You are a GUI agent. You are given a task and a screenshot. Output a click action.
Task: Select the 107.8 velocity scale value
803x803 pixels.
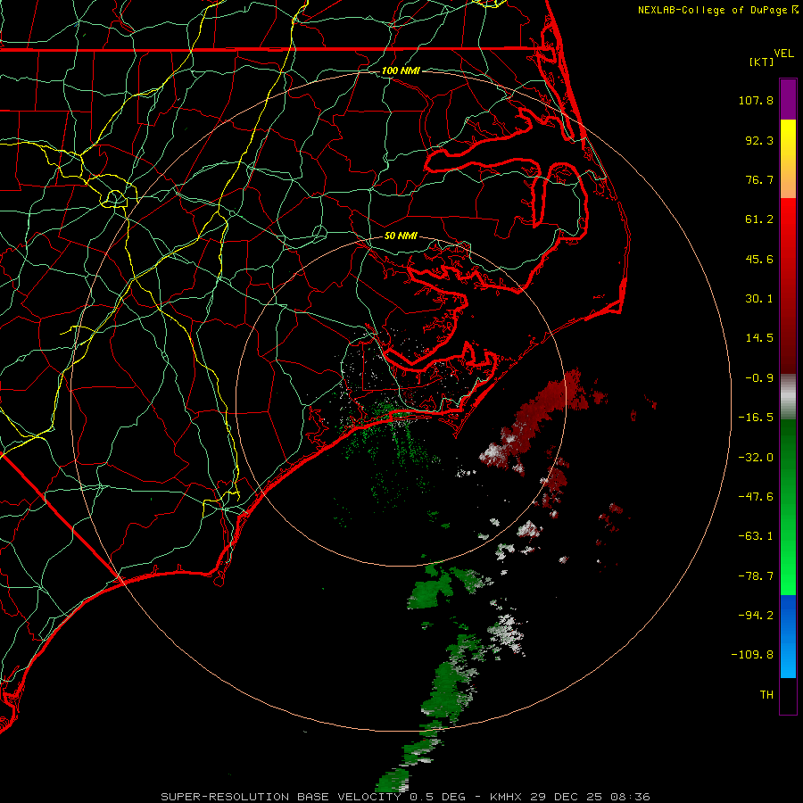click(756, 100)
